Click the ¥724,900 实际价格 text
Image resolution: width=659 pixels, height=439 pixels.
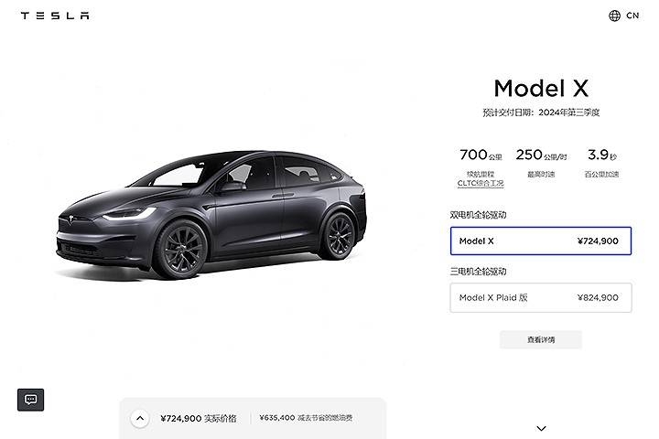coord(199,418)
